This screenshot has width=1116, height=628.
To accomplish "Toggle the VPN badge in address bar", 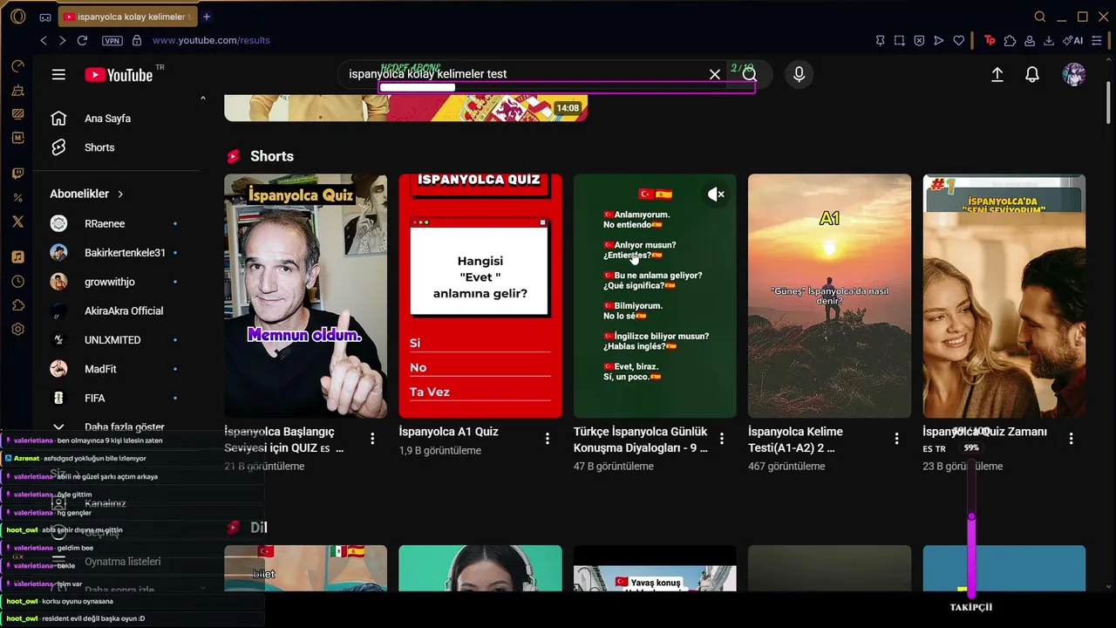I will pyautogui.click(x=112, y=40).
